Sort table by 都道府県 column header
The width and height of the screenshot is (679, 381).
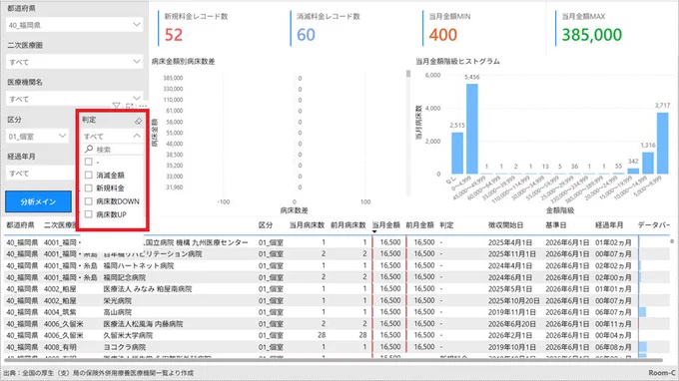coord(20,224)
